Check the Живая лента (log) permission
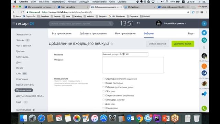This screenshot has width=220, height=124. pos(103,83)
